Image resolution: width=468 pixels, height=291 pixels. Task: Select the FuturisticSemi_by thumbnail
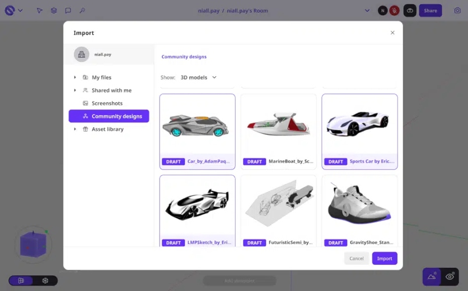click(x=278, y=211)
